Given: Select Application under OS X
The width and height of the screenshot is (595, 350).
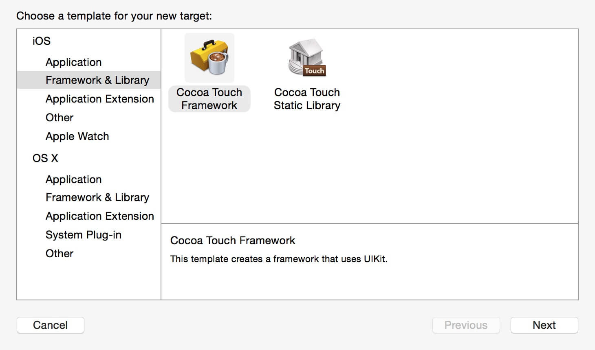Looking at the screenshot, I should [74, 179].
